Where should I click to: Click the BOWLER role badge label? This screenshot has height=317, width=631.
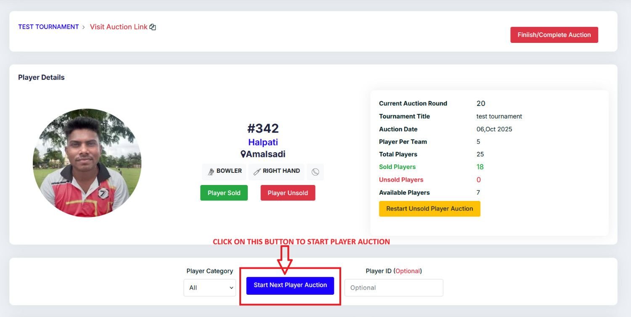(x=229, y=171)
